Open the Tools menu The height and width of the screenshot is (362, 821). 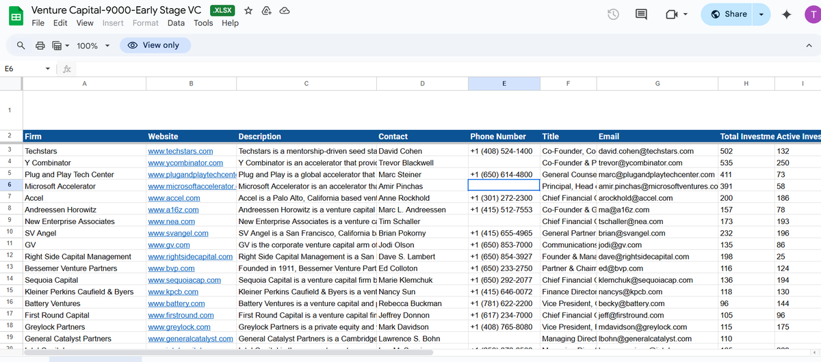(x=203, y=23)
